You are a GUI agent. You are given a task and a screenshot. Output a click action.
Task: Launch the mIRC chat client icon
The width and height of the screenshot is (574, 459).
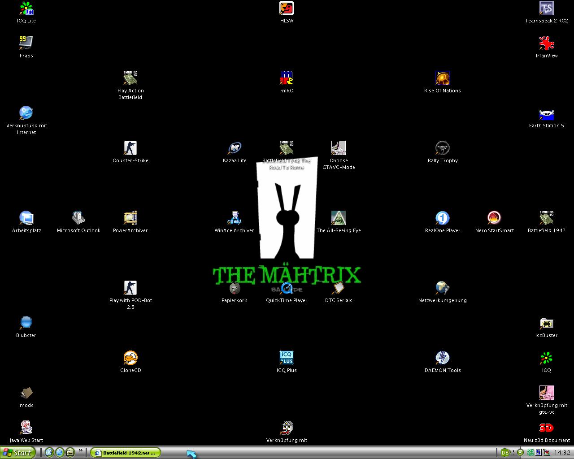(x=287, y=82)
